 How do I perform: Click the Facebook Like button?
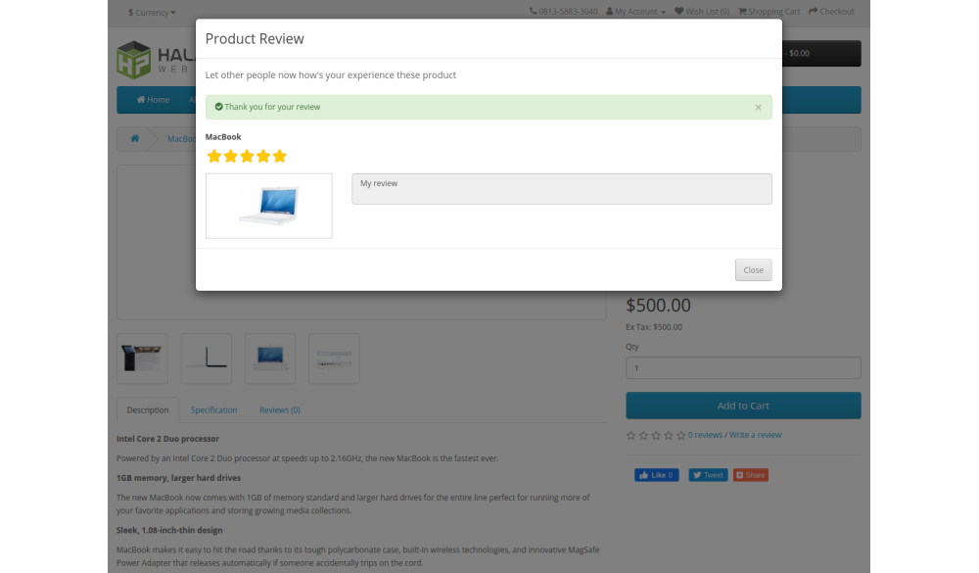656,475
